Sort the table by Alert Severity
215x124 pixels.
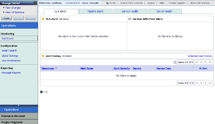122,68
